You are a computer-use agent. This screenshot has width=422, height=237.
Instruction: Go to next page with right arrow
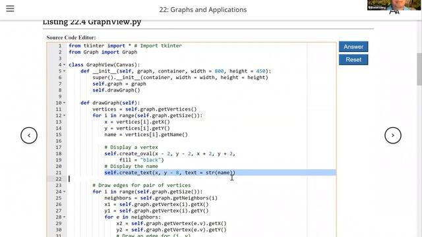(x=393, y=135)
